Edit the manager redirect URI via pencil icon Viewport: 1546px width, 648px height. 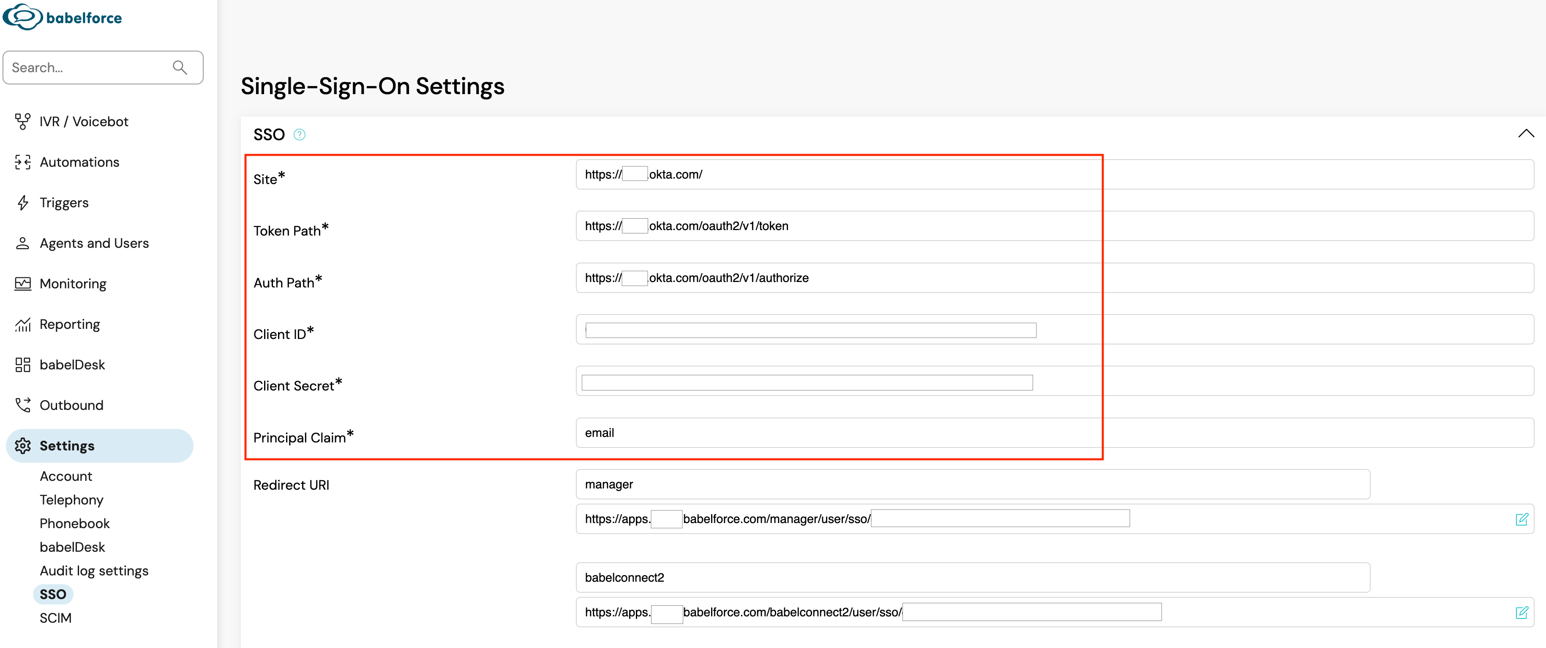click(x=1521, y=519)
